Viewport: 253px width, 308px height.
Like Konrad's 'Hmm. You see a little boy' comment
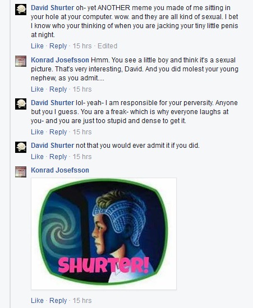pos(37,89)
